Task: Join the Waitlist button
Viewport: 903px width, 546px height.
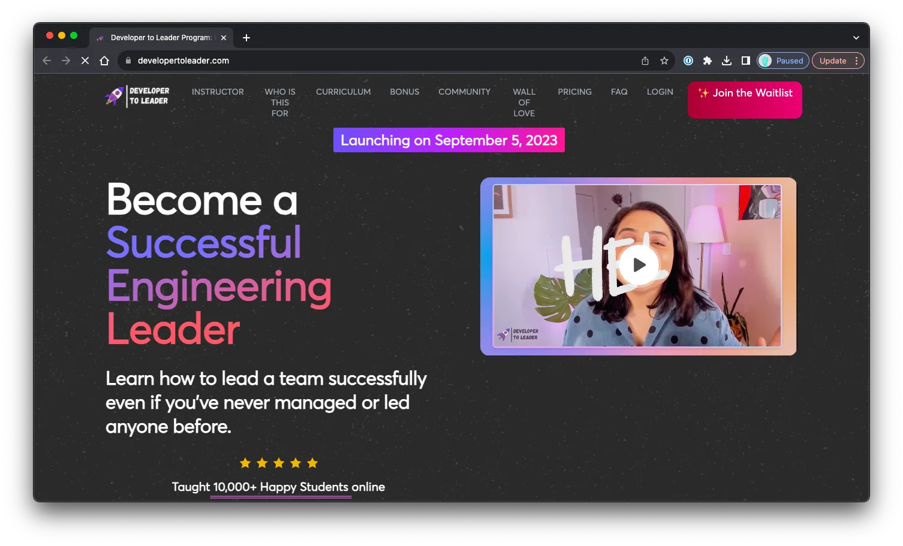Action: tap(745, 99)
